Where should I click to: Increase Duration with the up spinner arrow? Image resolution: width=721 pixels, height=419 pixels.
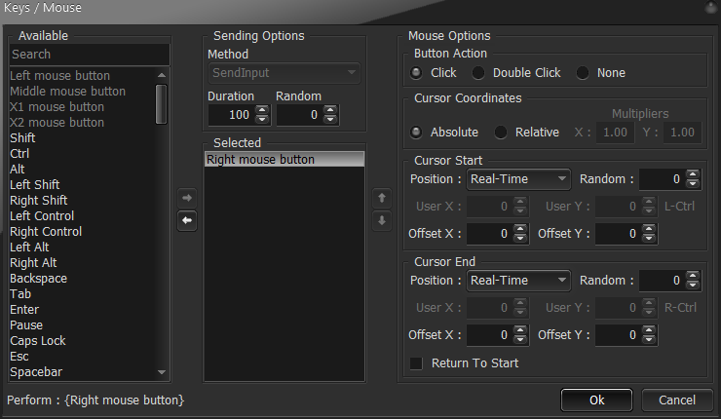click(262, 110)
